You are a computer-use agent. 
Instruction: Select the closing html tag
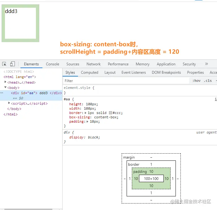click(11, 114)
